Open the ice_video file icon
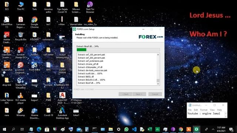 pyautogui.click(x=90, y=21)
